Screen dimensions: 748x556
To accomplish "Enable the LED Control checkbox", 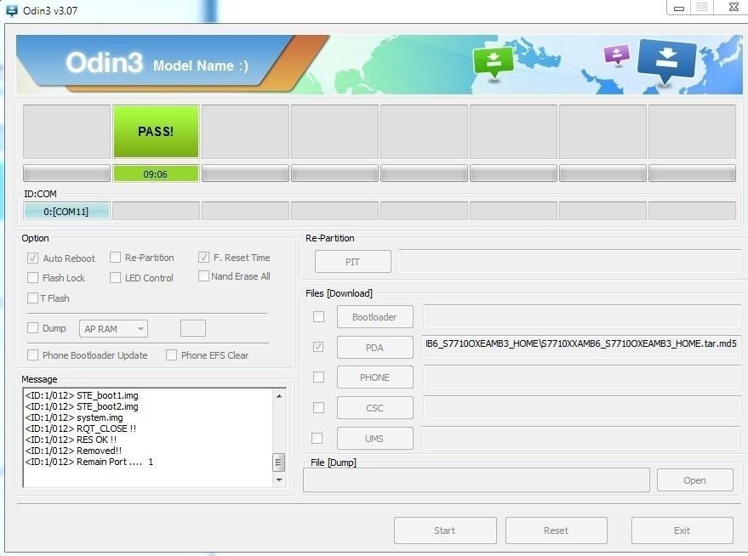I will point(115,278).
